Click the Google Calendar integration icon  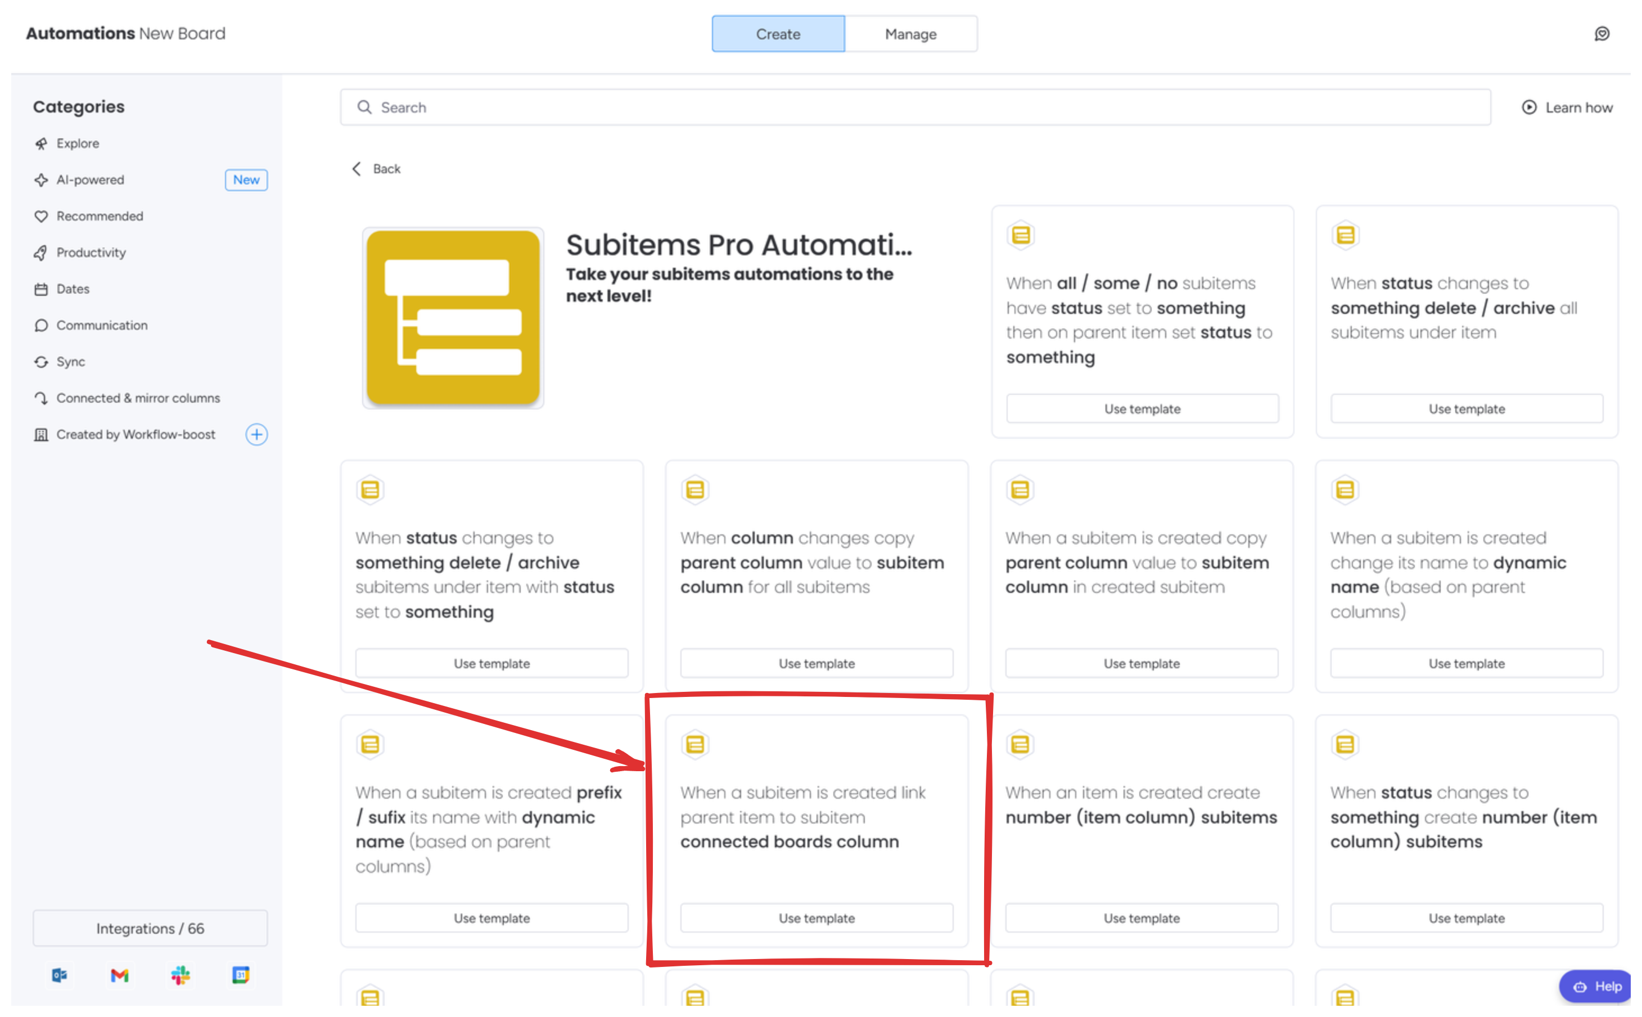coord(241,975)
